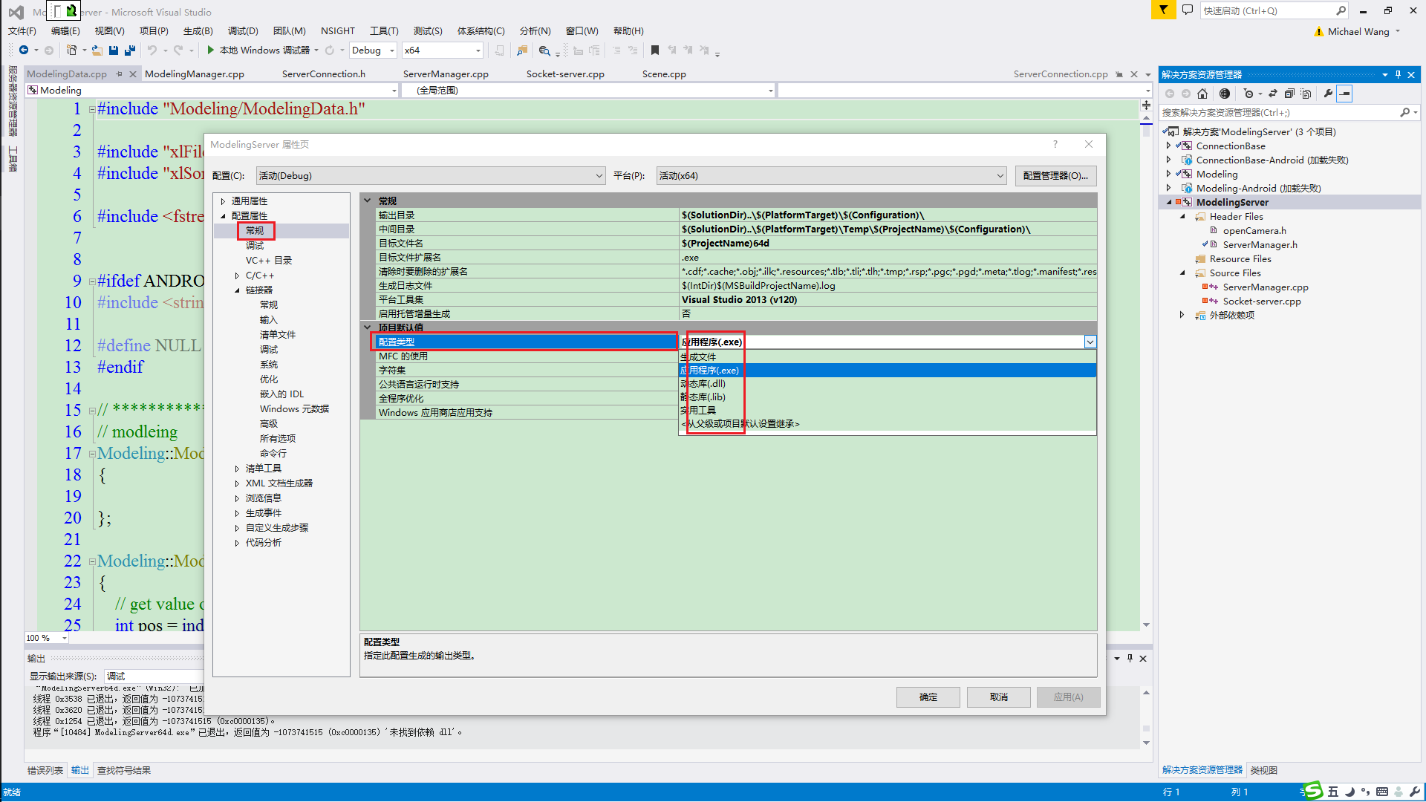This screenshot has height=802, width=1426.
Task: Click the 配置管理器(O)... button
Action: pyautogui.click(x=1055, y=176)
